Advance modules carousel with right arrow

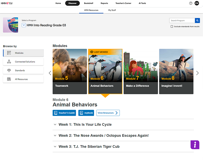[x=197, y=73]
